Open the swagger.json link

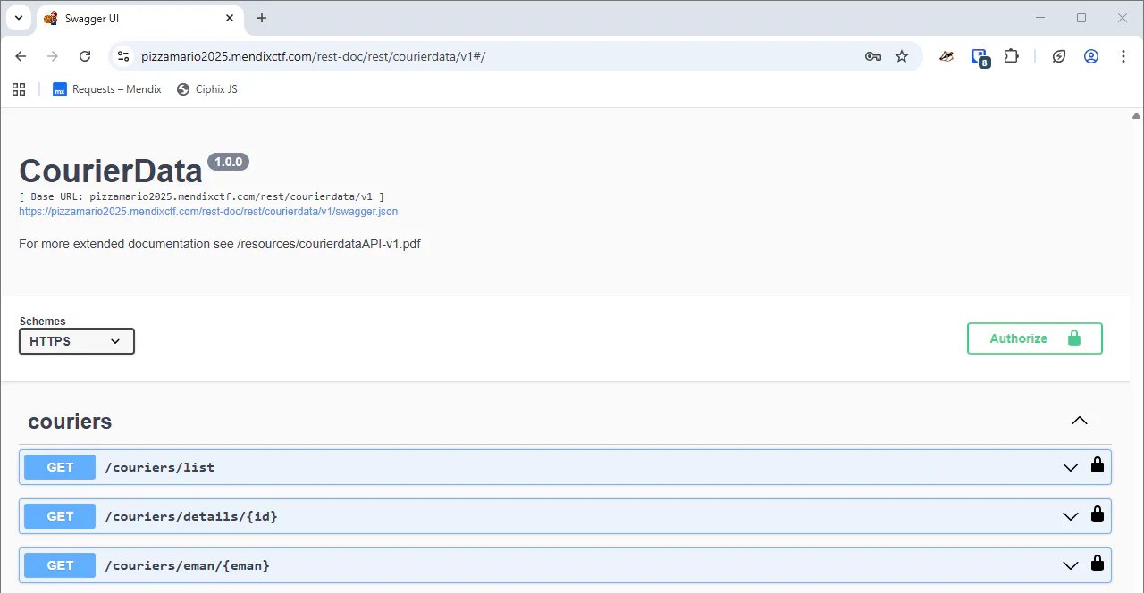(x=208, y=212)
